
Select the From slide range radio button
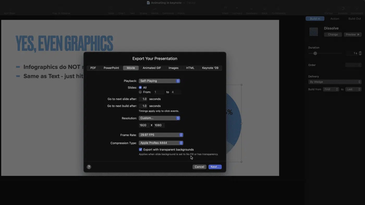(140, 92)
